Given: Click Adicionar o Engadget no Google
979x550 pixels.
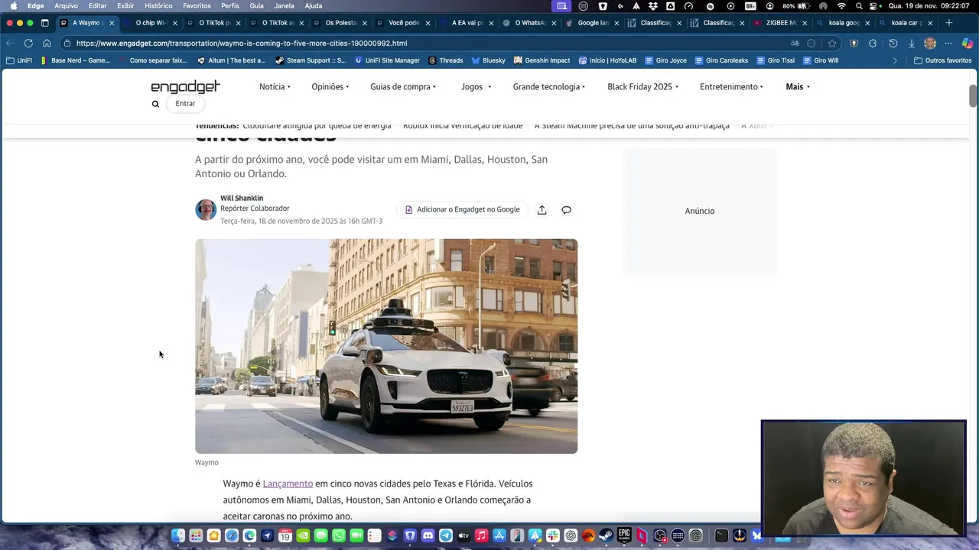Looking at the screenshot, I should click(462, 209).
